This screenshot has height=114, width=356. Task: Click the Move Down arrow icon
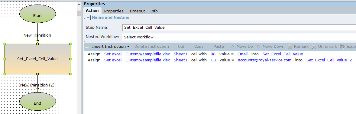258,47
